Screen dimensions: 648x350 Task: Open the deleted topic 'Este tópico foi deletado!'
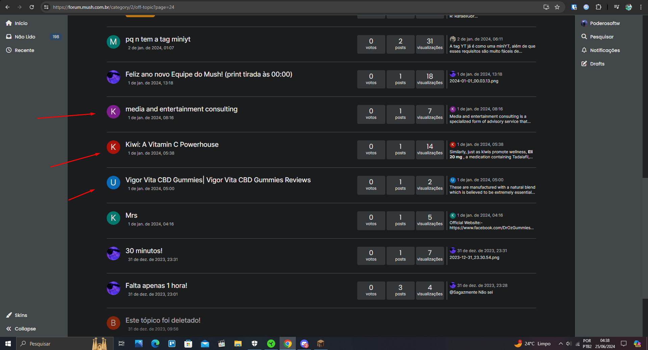point(163,320)
